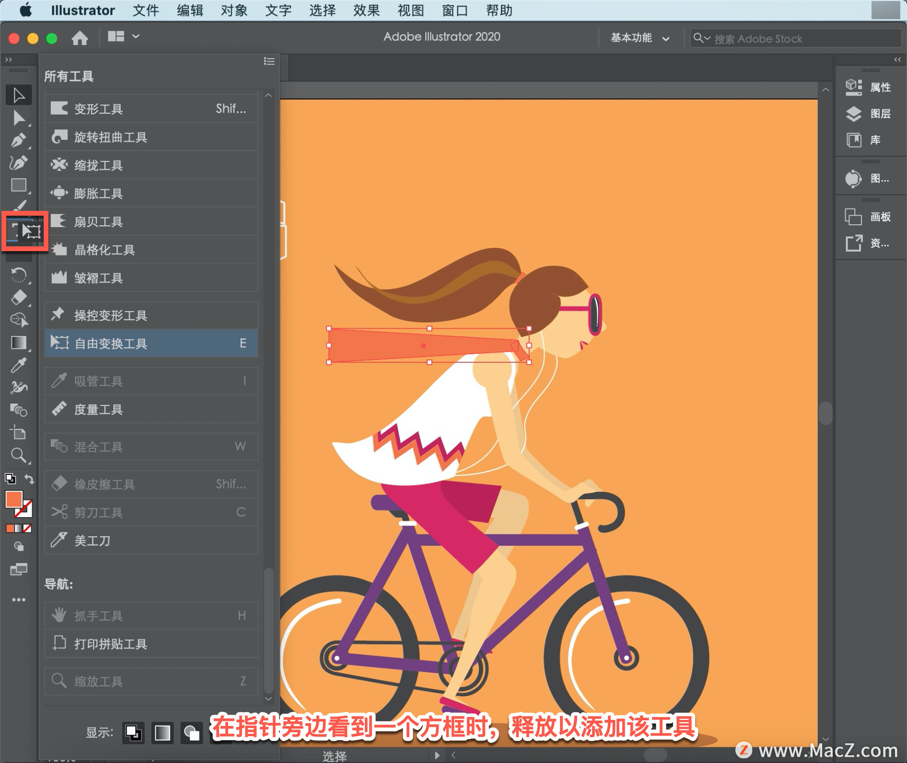Select the Blend tool in toolbar
Image resolution: width=907 pixels, height=763 pixels.
[19, 410]
